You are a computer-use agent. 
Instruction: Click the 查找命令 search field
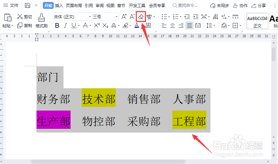pos(185,5)
